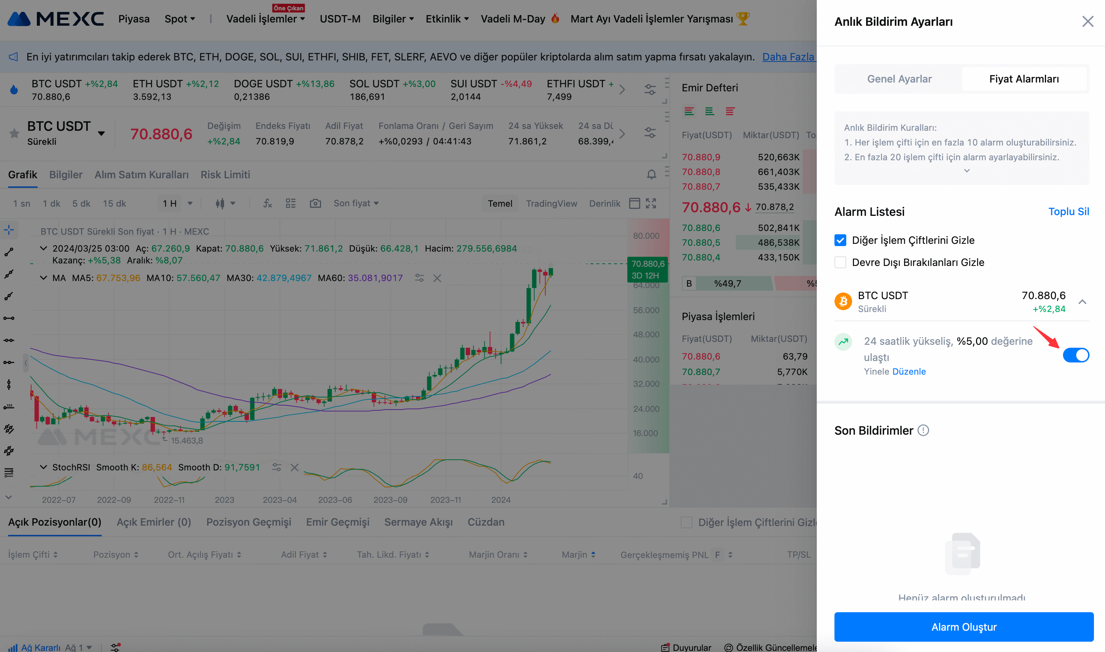This screenshot has width=1105, height=652.
Task: Open the Açık Emirler (0) tab
Action: (x=153, y=522)
